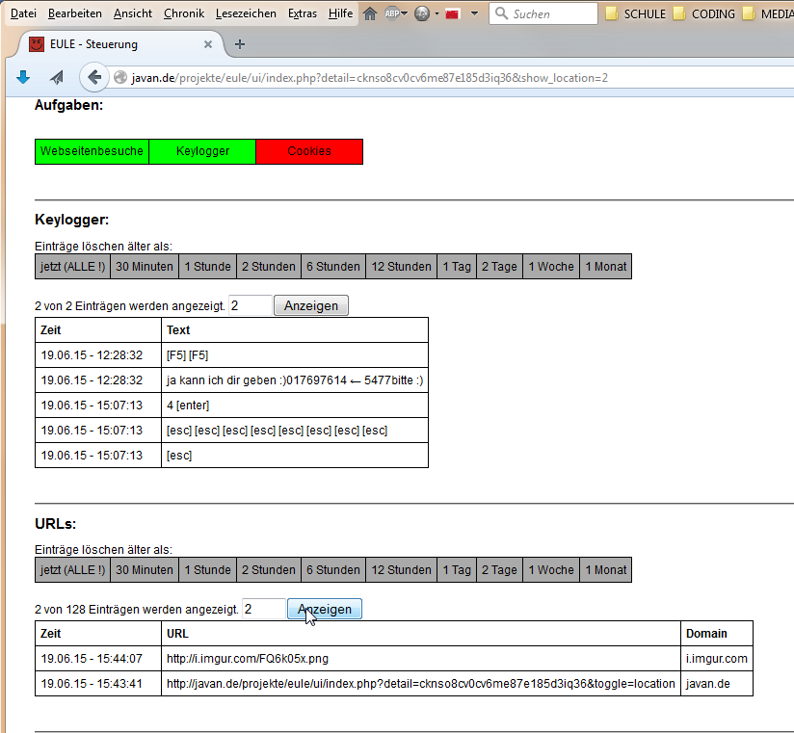
Task: Delete Keylogger entries older than 1 Stunde
Action: click(207, 266)
